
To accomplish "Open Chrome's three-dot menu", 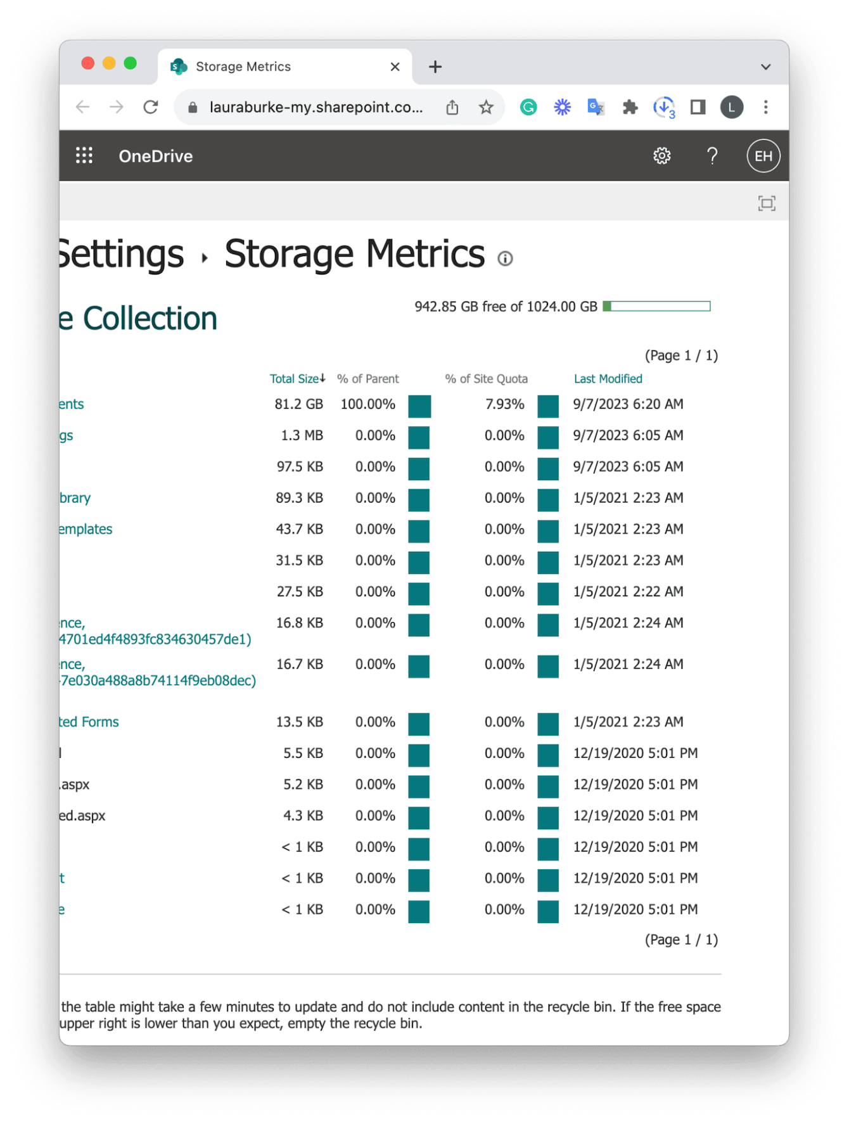I will 765,108.
